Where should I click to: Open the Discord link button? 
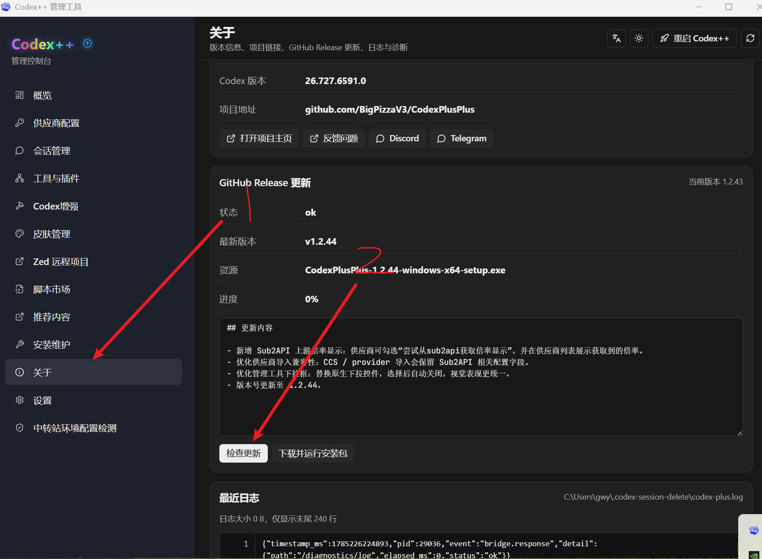(397, 138)
